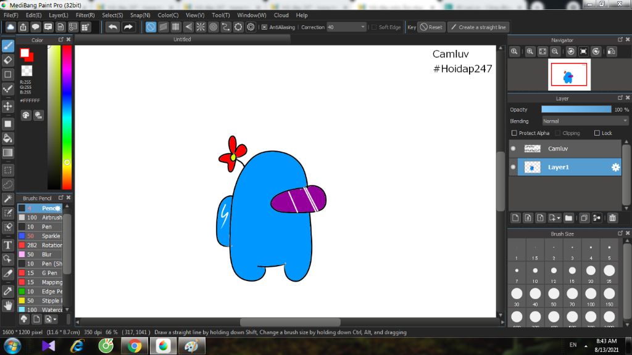This screenshot has width=632, height=355.
Task: Open Chrome from the taskbar
Action: tap(135, 346)
